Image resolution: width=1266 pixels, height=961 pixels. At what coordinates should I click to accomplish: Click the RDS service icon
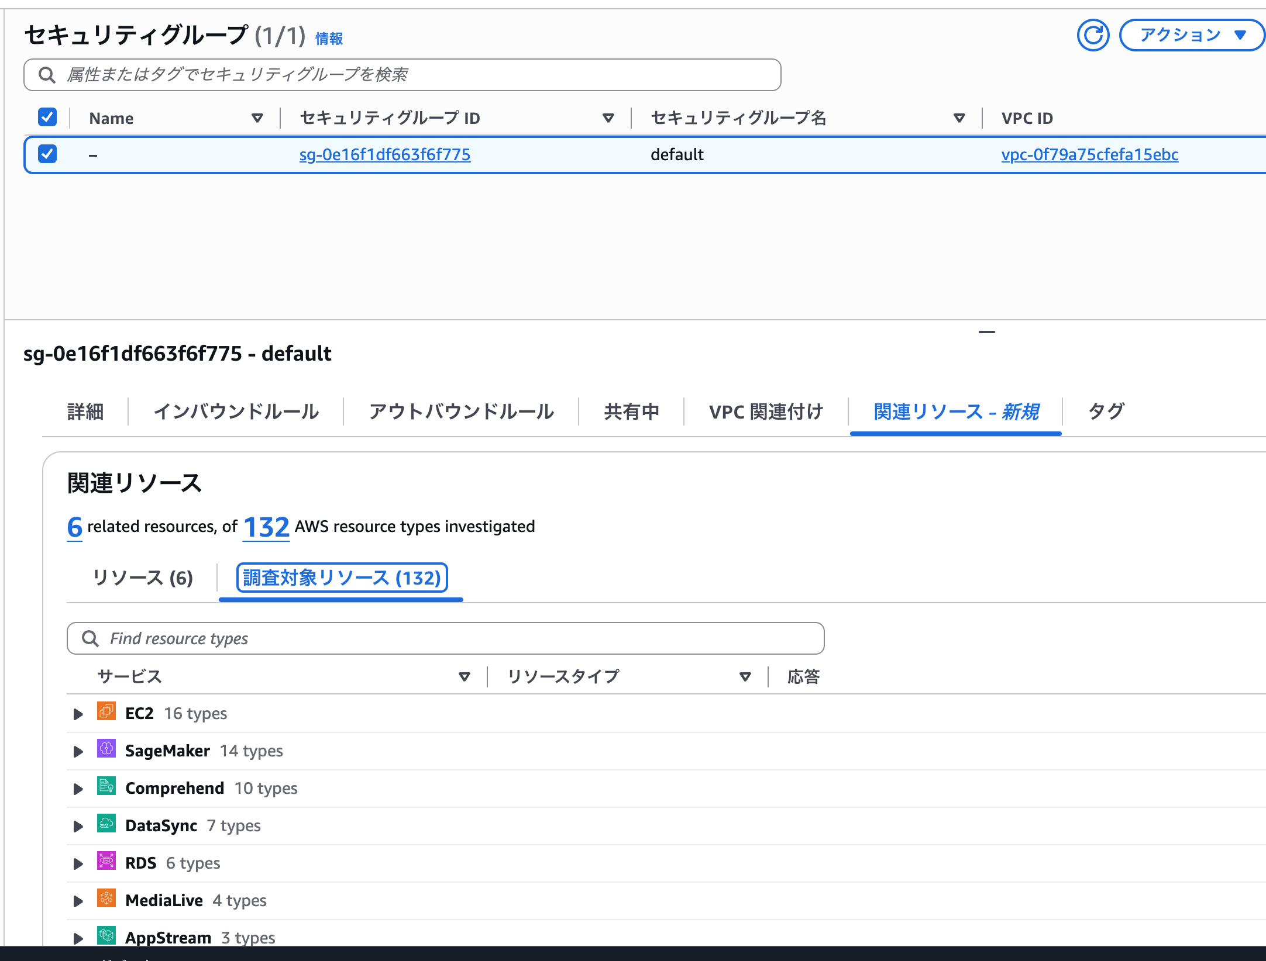106,861
